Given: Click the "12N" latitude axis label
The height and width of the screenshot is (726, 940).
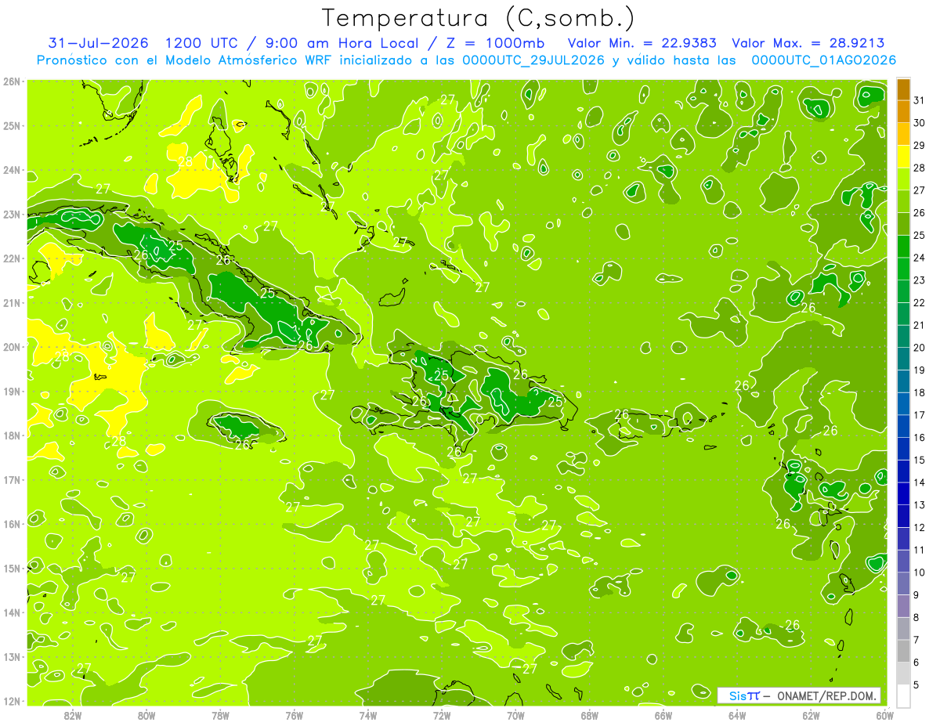Looking at the screenshot, I should click(12, 701).
